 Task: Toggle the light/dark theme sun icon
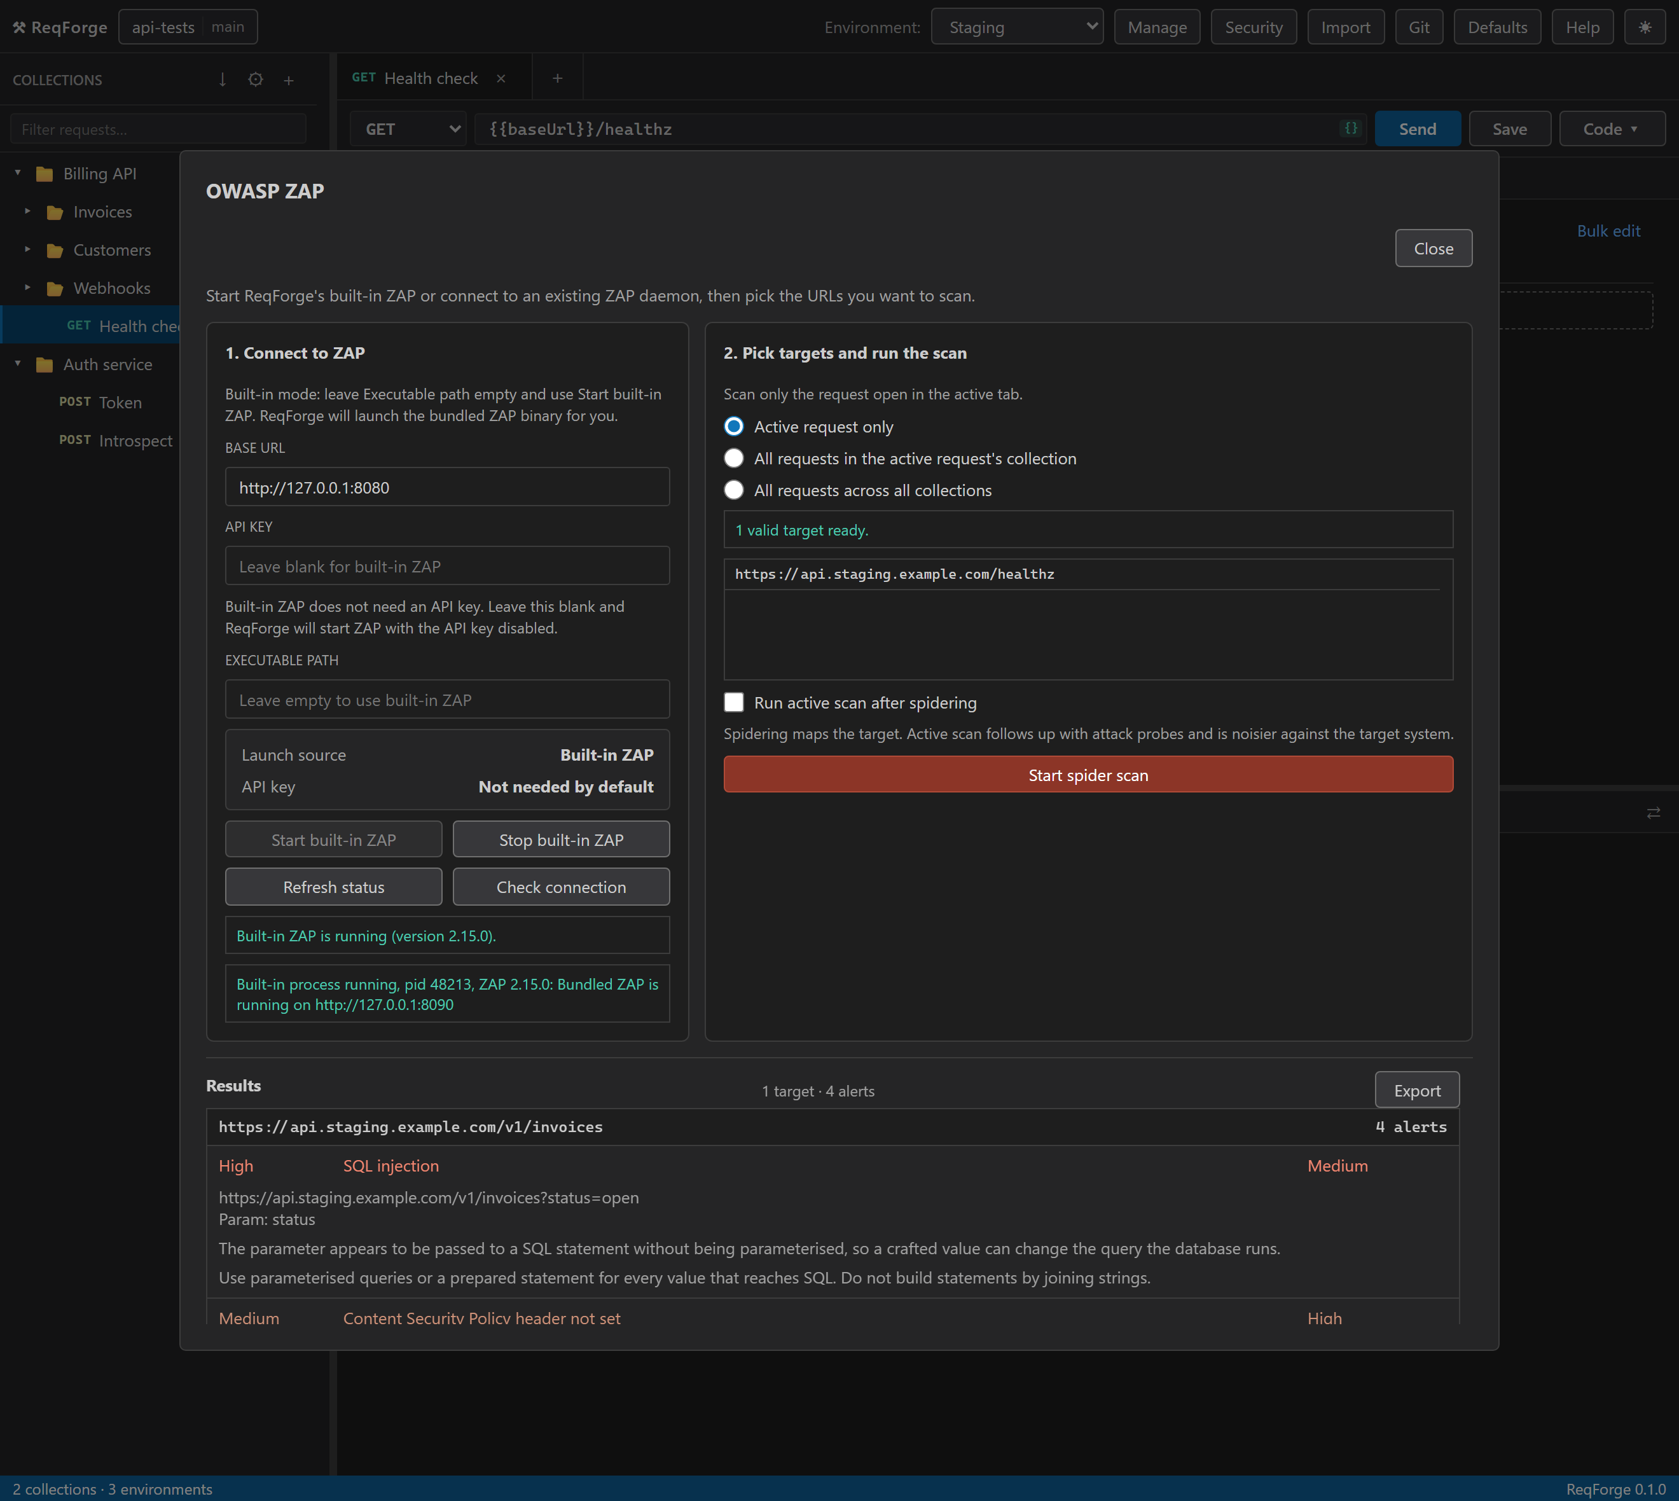click(1645, 27)
